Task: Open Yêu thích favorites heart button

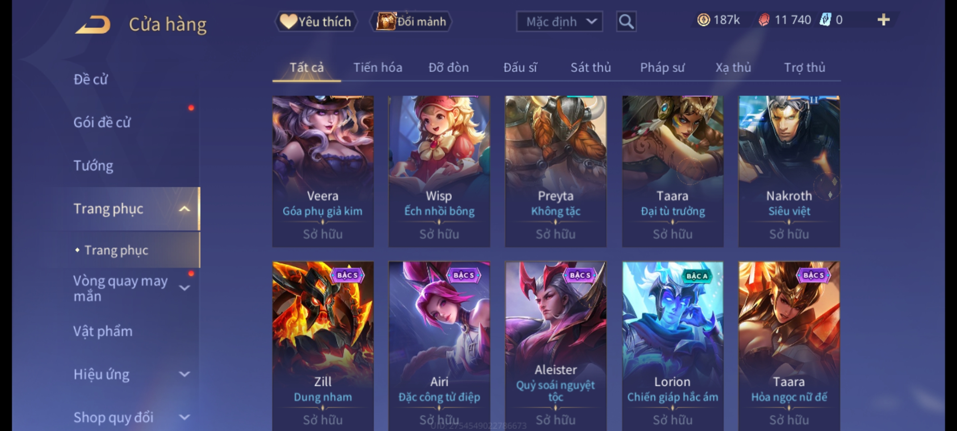Action: tap(316, 22)
